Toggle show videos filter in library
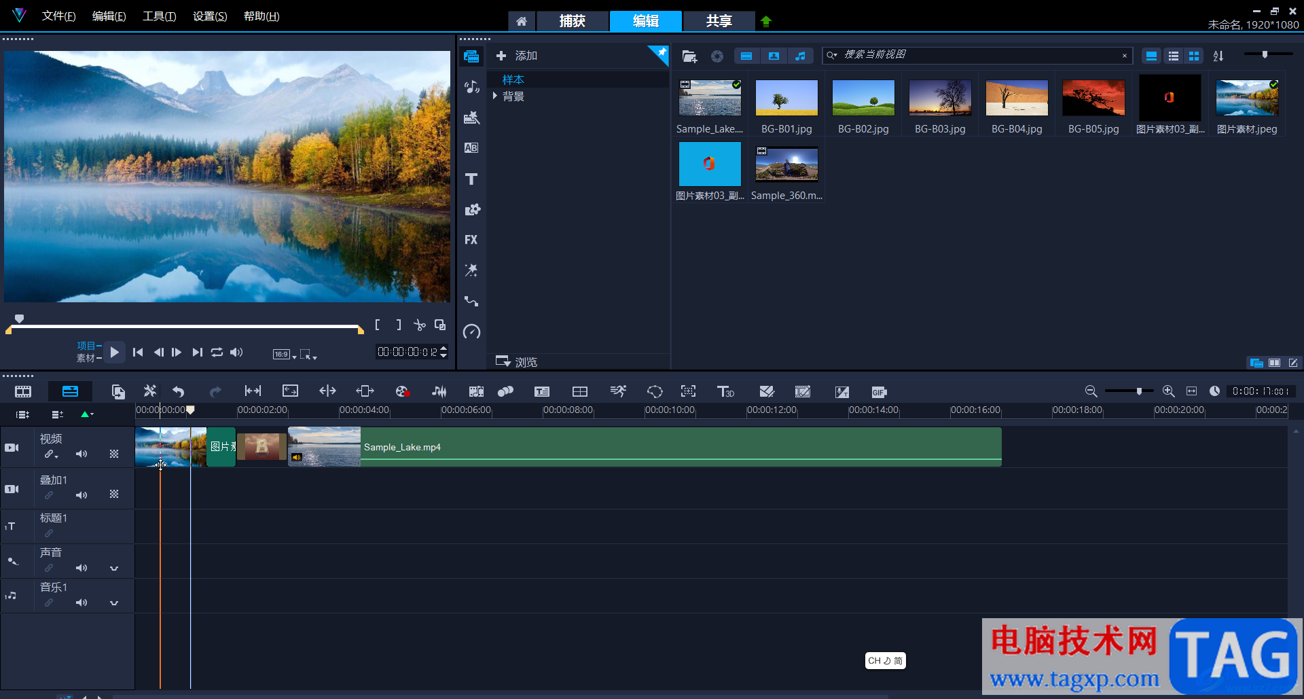 click(746, 56)
